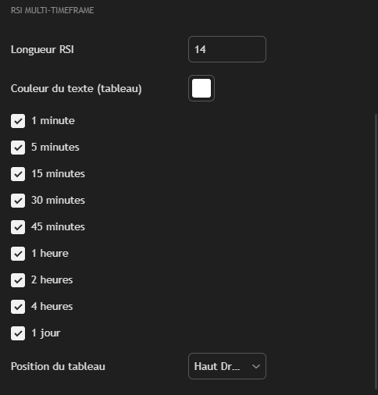
Task: Click the vertical scrollbar on the right edge
Action: pos(376,251)
